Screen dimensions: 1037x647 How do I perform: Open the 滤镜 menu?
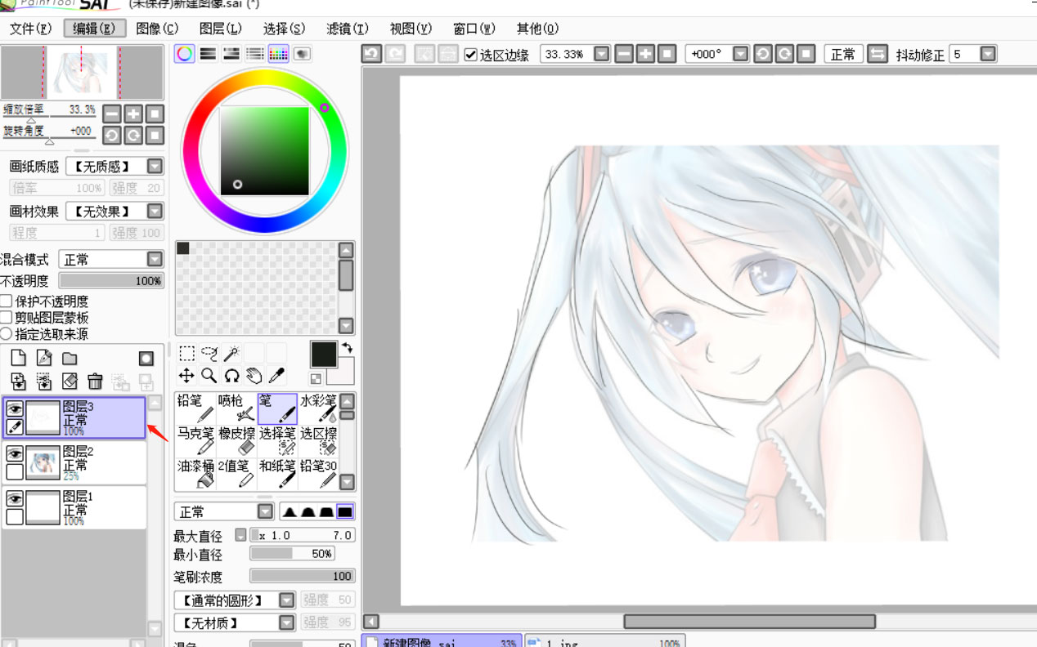pyautogui.click(x=348, y=29)
